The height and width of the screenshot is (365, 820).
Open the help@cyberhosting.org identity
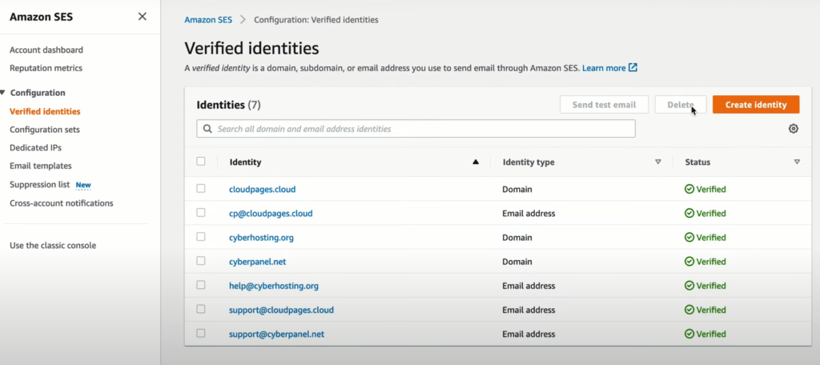[x=274, y=286]
